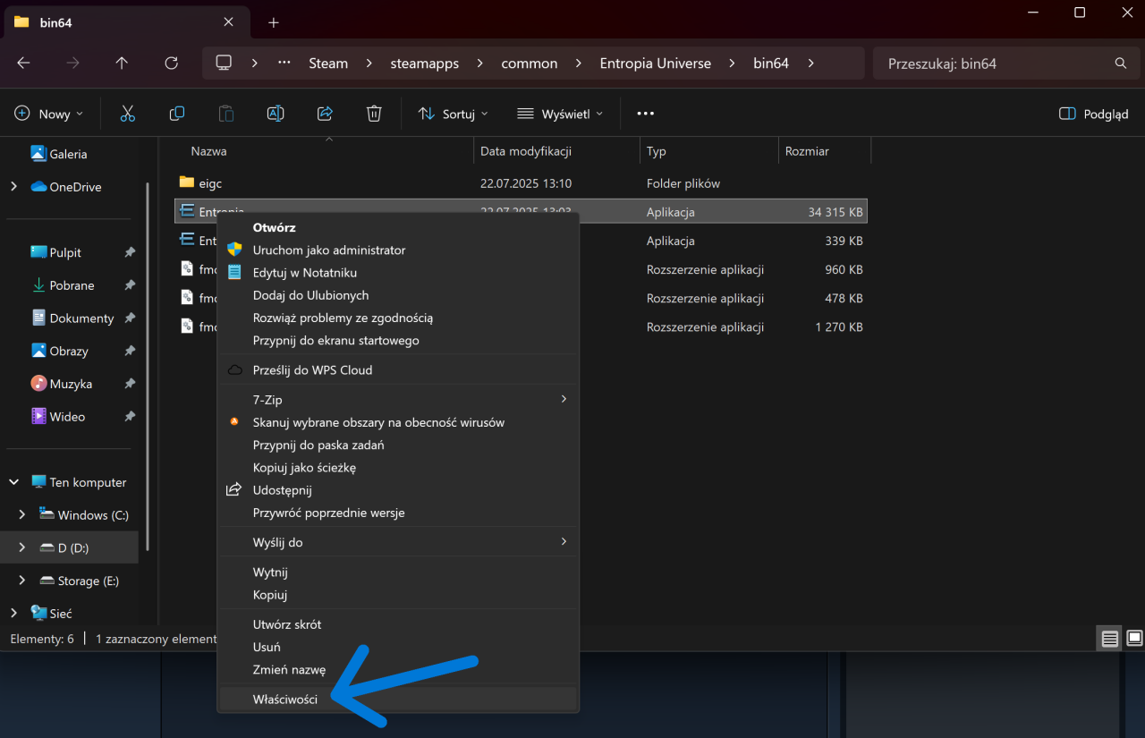Image resolution: width=1145 pixels, height=738 pixels.
Task: Select Kopiuj jako ścieżkę
Action: (x=399, y=468)
